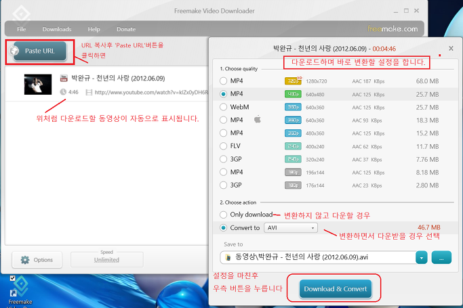
Task: Click the YouTube icon beside the video title
Action: pyautogui.click(x=64, y=78)
